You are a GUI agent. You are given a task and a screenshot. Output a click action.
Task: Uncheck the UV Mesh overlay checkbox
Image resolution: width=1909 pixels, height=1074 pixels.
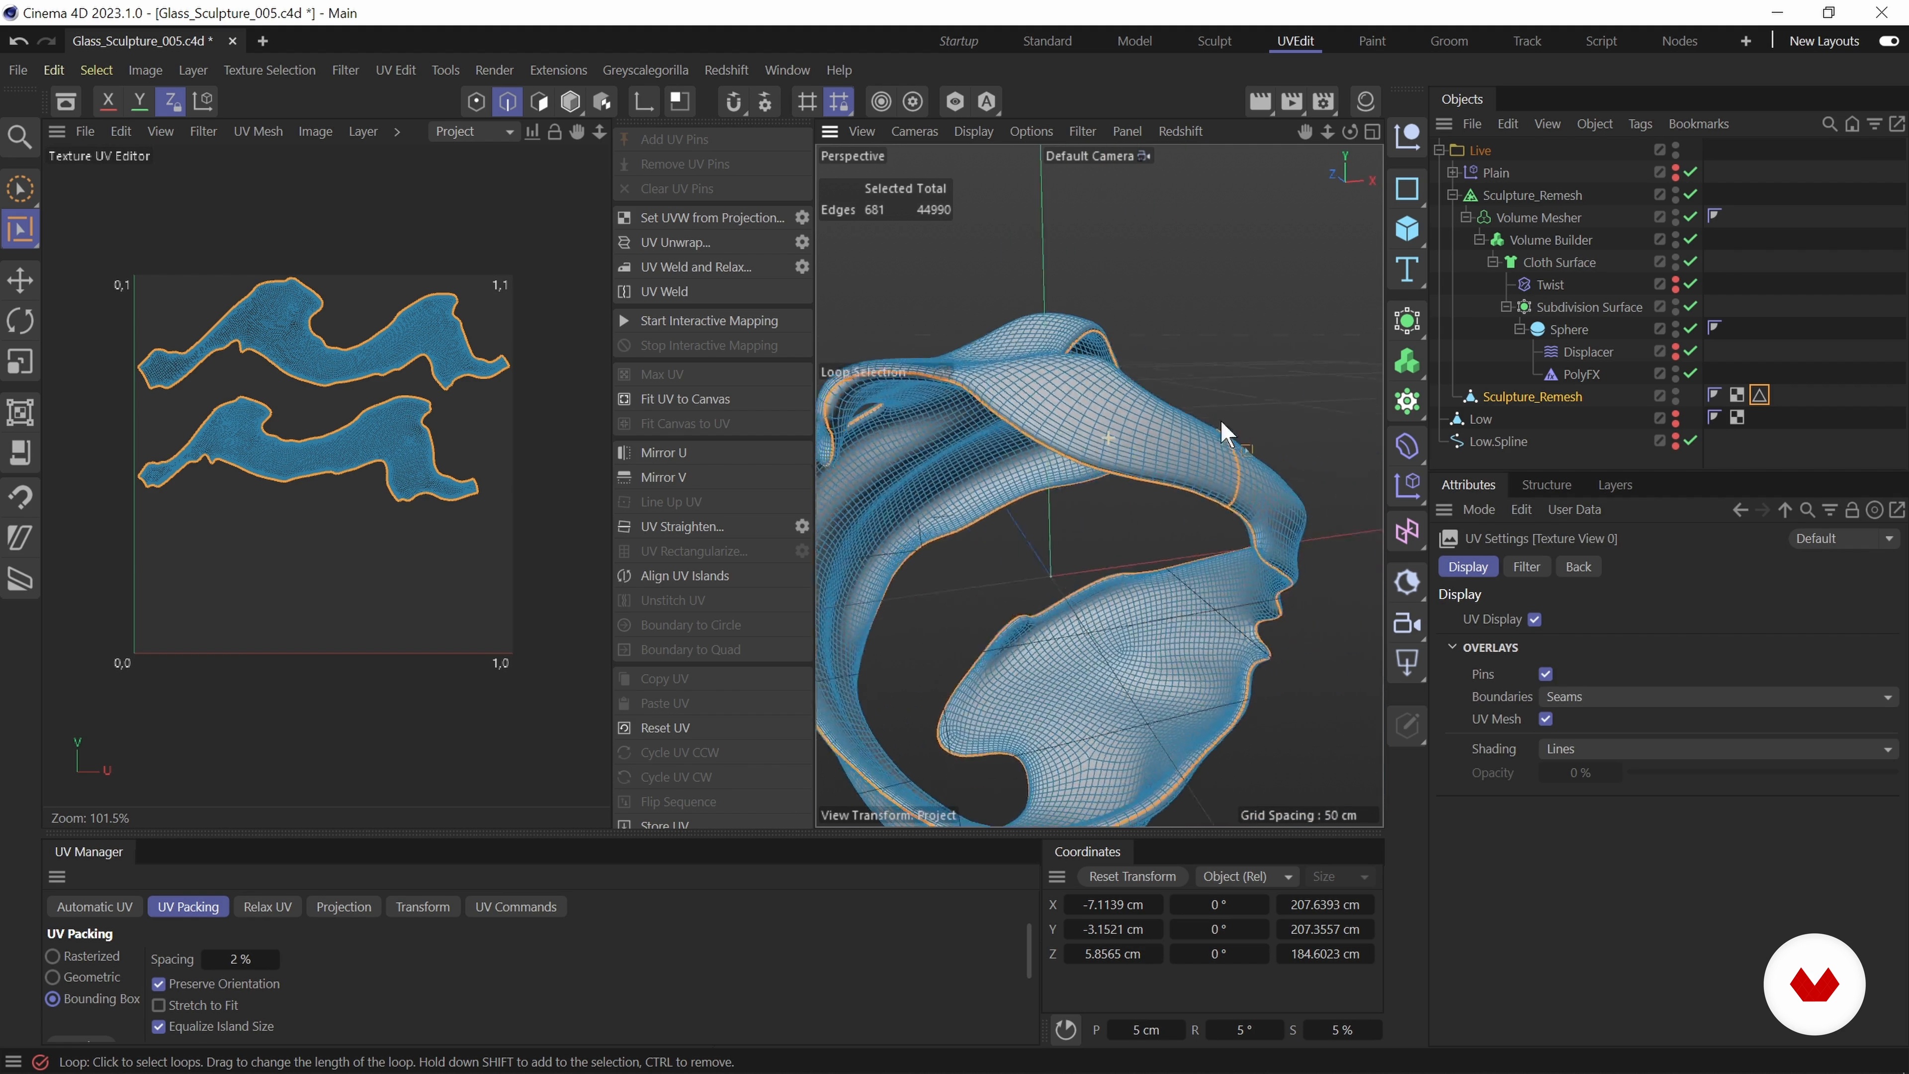1545,719
